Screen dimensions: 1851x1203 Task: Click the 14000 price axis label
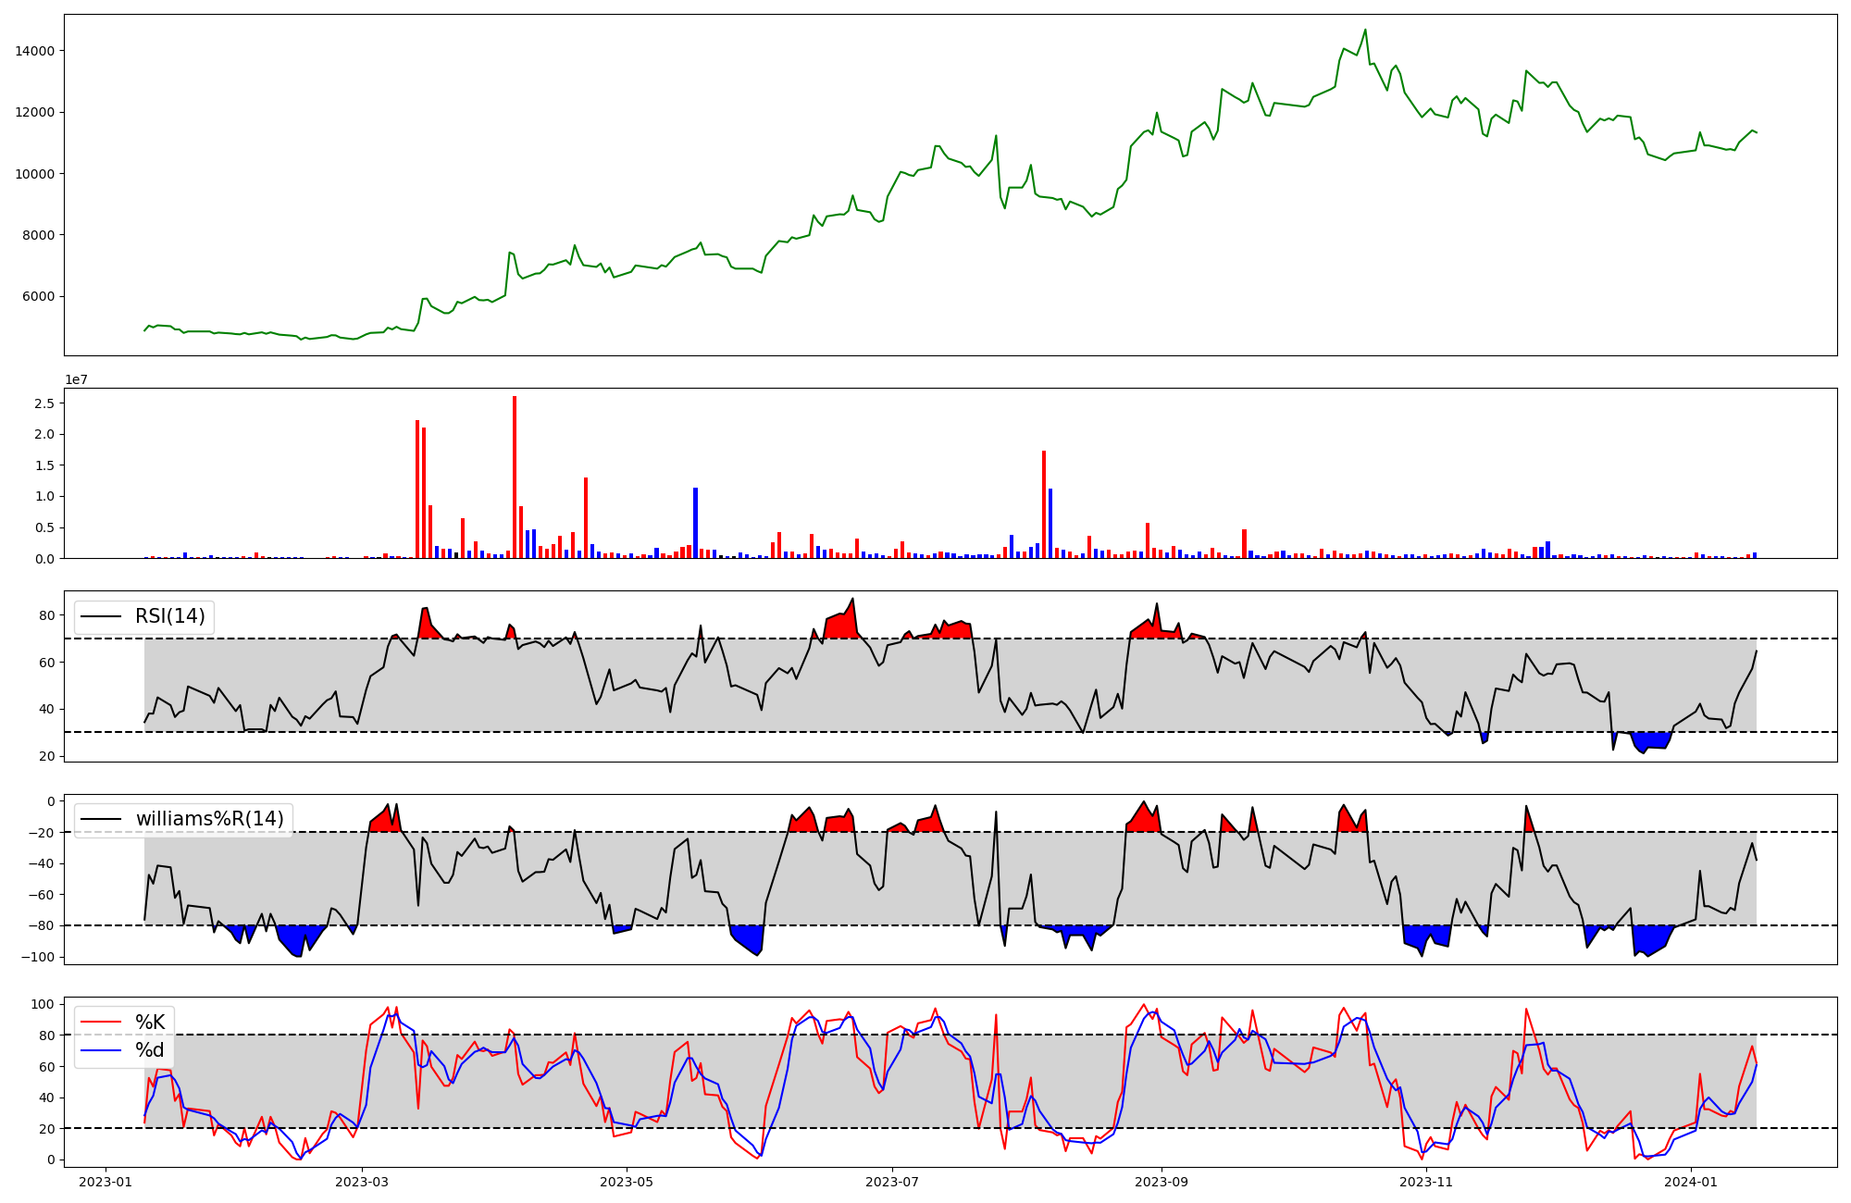tap(34, 51)
